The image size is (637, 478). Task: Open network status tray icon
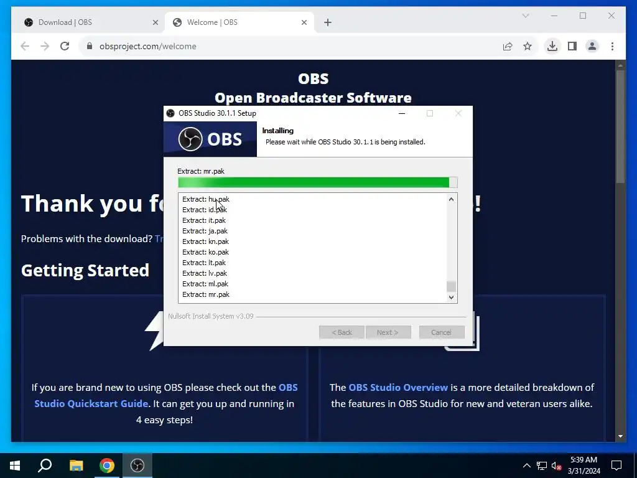tap(542, 466)
